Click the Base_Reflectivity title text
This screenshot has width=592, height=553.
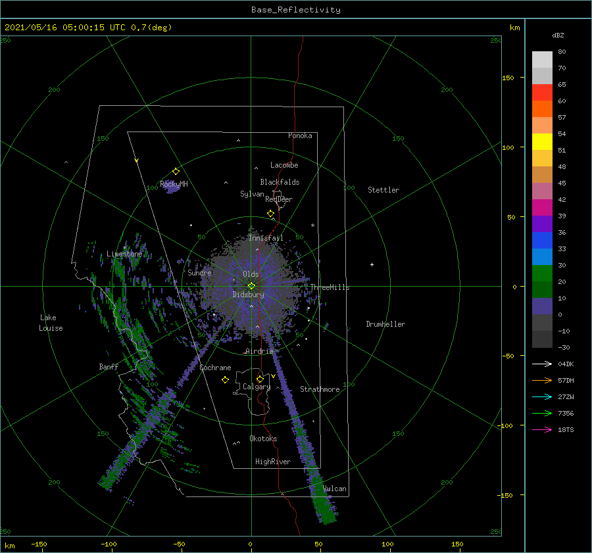(295, 10)
